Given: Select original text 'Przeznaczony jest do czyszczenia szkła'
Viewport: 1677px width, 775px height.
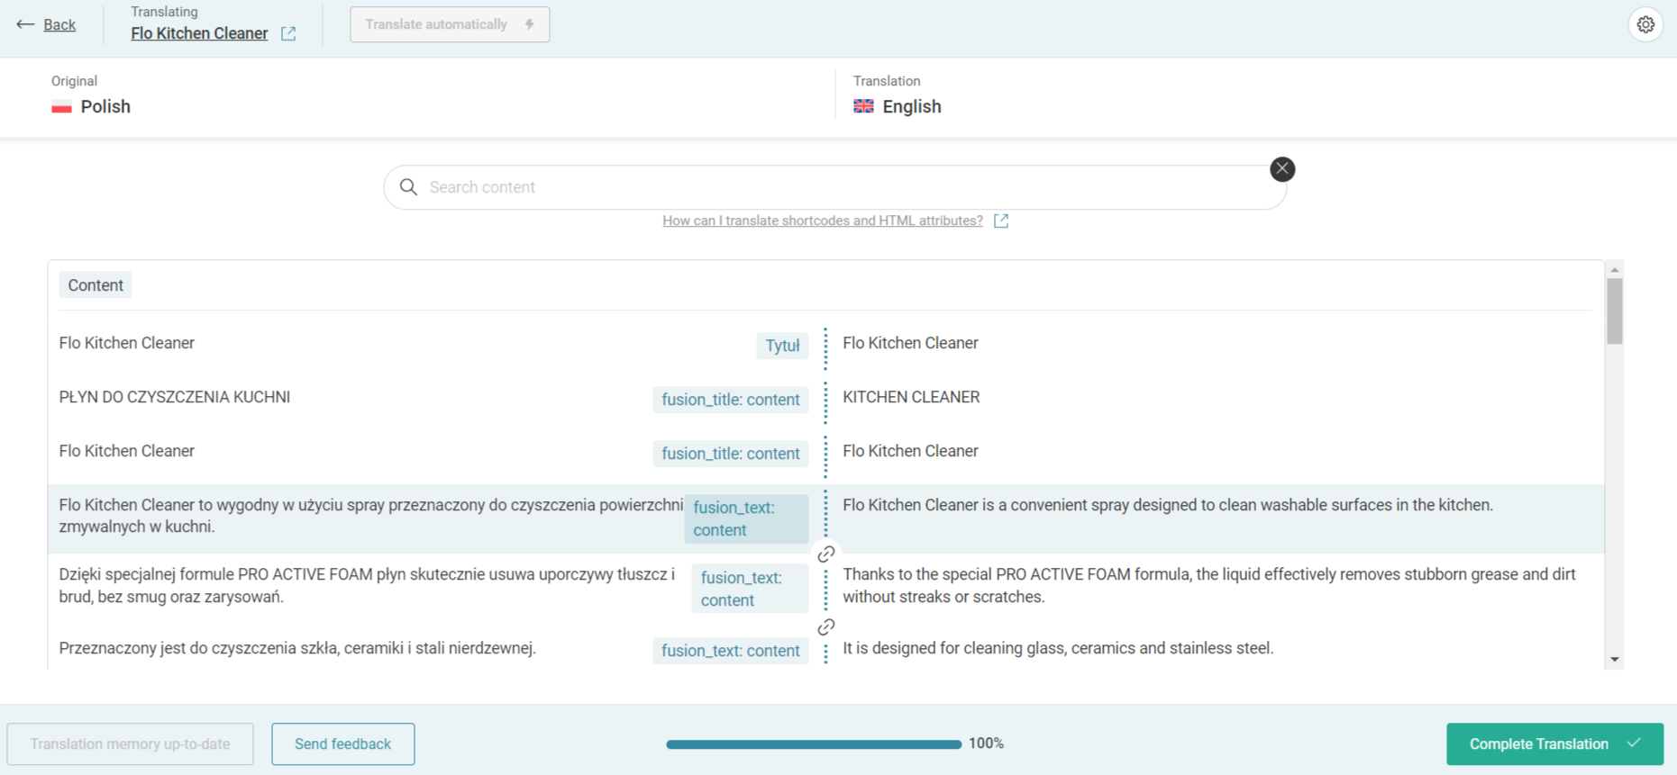Looking at the screenshot, I should [297, 648].
